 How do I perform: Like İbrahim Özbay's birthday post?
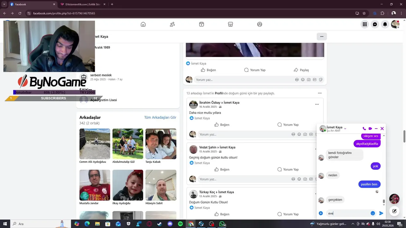click(222, 125)
